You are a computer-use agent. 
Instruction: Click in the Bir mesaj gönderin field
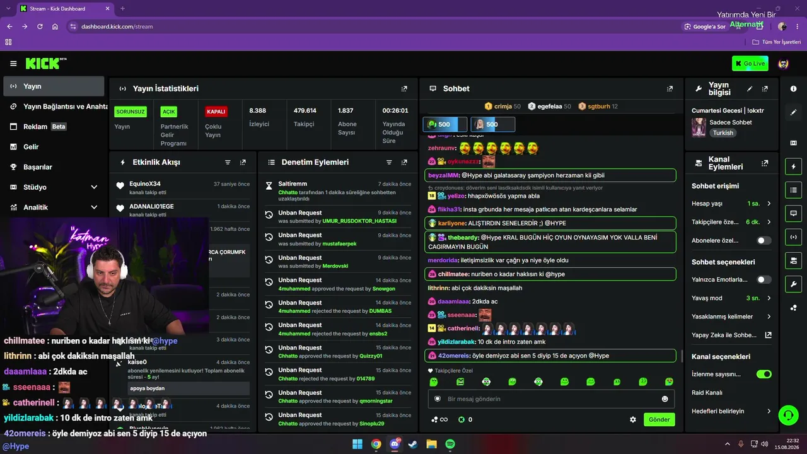click(551, 399)
